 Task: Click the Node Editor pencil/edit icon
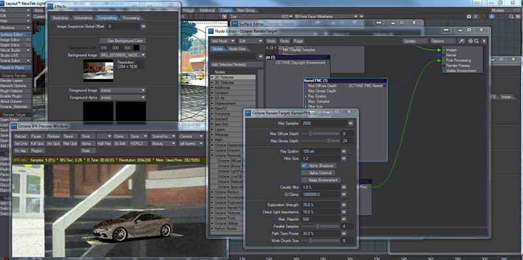click(461, 41)
